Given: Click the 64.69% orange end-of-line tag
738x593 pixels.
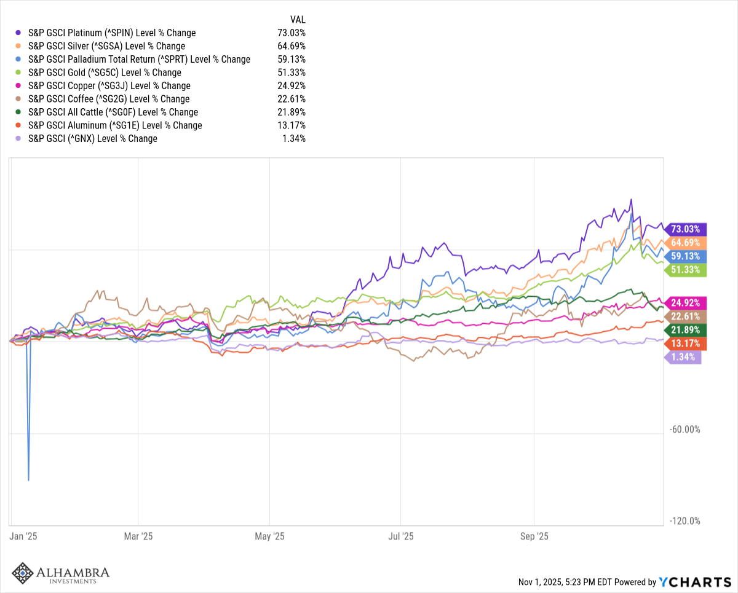Looking at the screenshot, I should pyautogui.click(x=686, y=243).
